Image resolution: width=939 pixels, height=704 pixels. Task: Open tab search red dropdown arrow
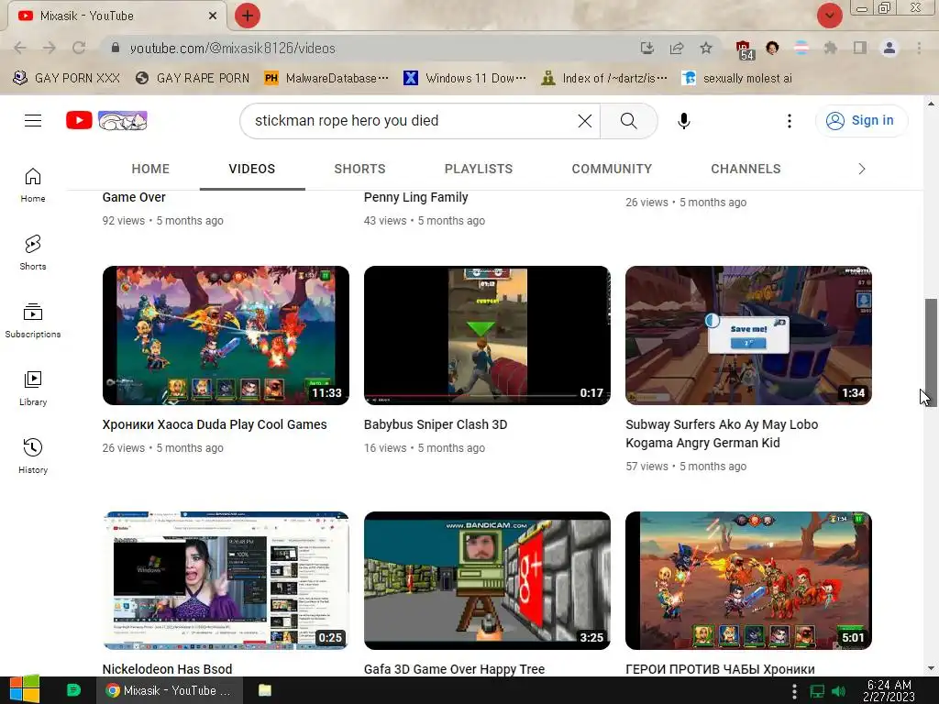point(829,16)
